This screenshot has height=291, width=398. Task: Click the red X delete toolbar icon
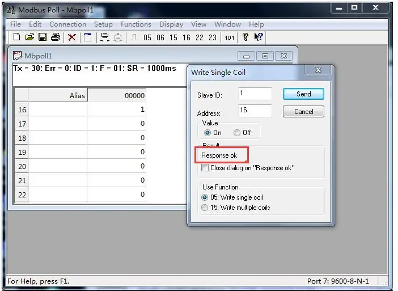tap(72, 37)
